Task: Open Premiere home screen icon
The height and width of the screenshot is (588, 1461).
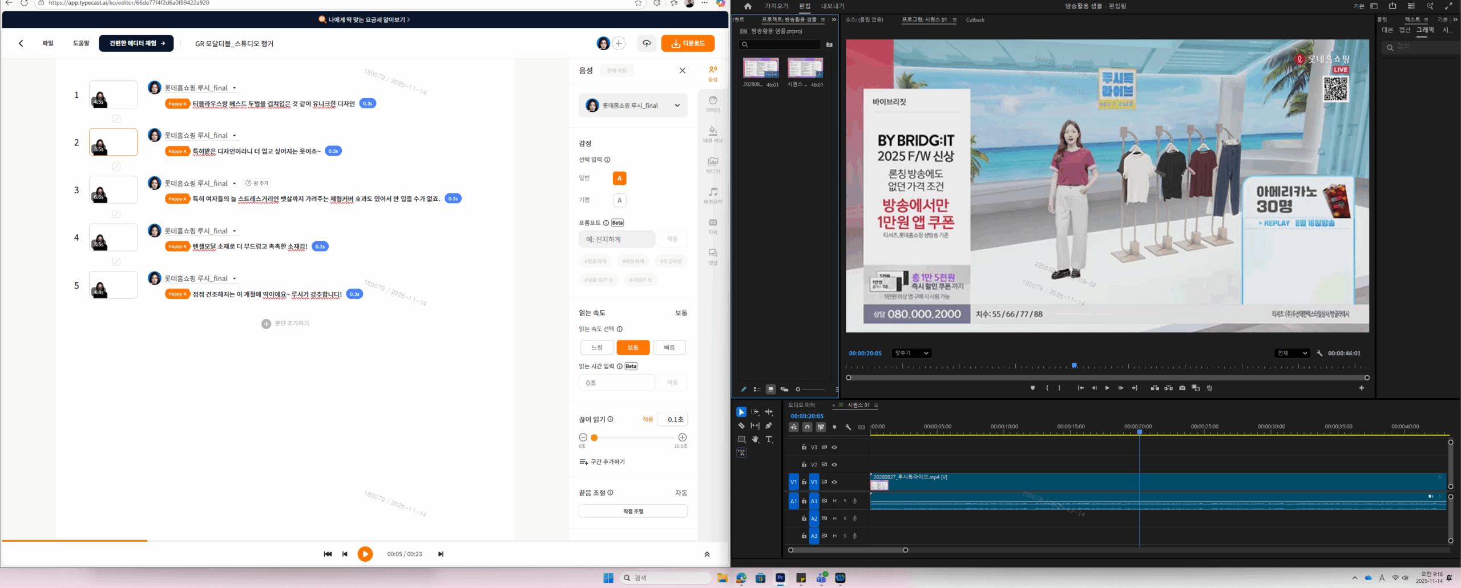Action: (x=748, y=6)
